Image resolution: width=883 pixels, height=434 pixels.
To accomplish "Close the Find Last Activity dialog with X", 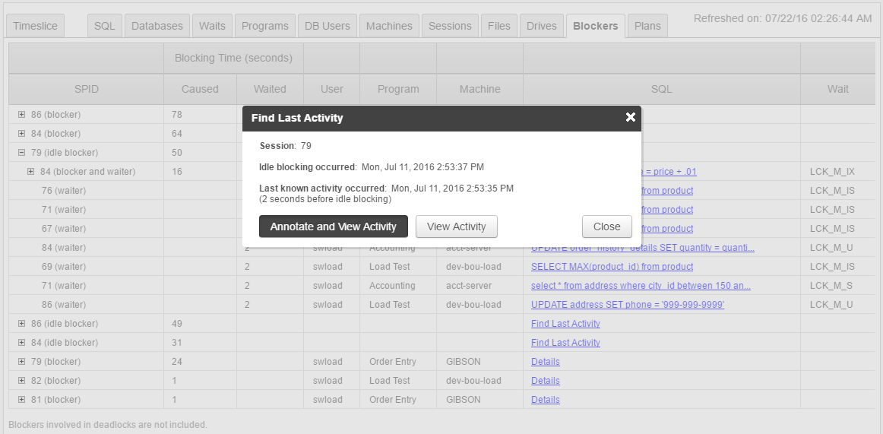I will pos(630,117).
